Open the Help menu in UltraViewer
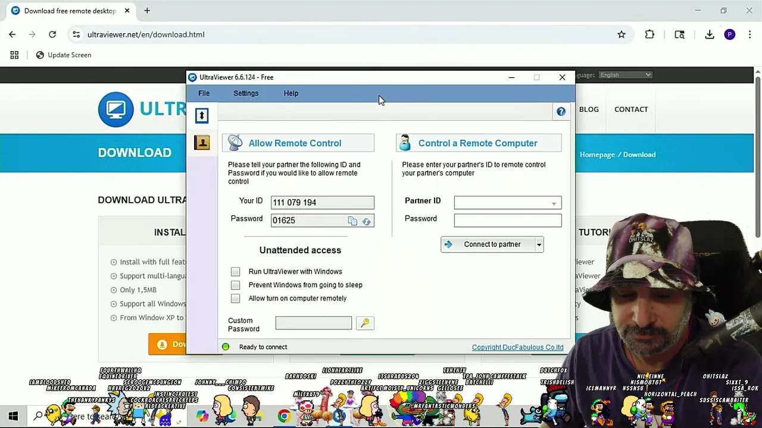Image resolution: width=762 pixels, height=428 pixels. pyautogui.click(x=291, y=93)
